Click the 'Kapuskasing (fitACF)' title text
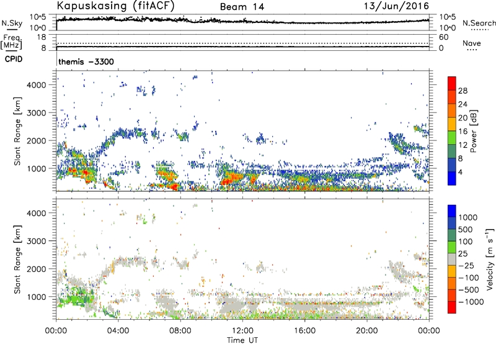This screenshot has height=344, width=496. pos(116,6)
